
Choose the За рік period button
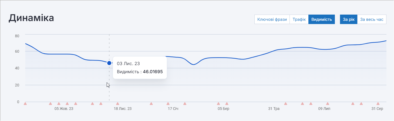pyautogui.click(x=348, y=19)
